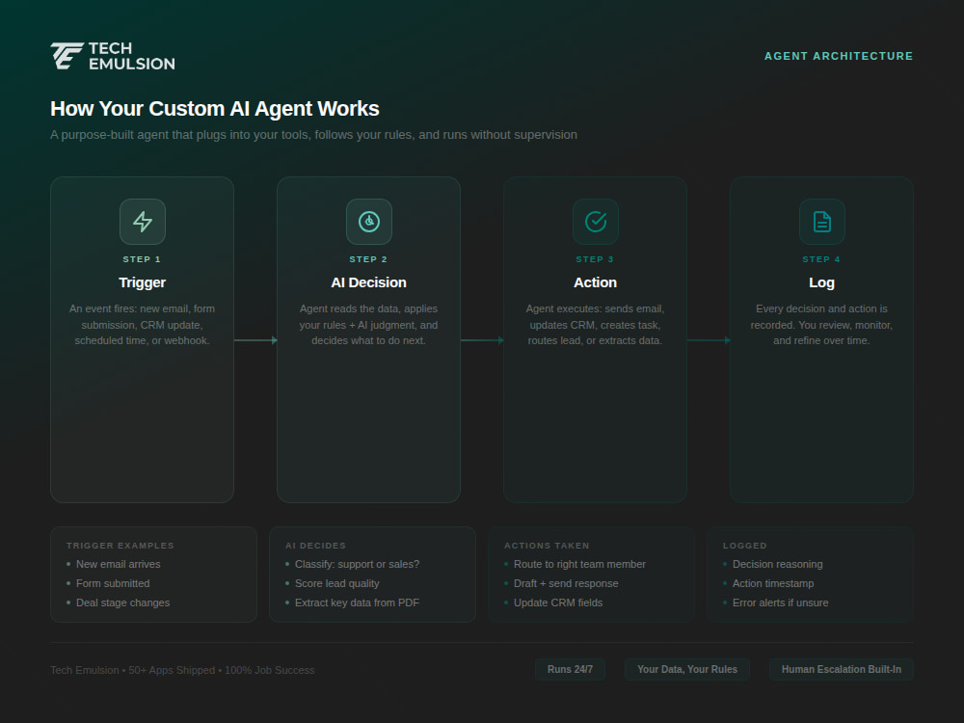Viewport: 964px width, 723px height.
Task: Click the Decision reasoning item
Action: tap(778, 564)
